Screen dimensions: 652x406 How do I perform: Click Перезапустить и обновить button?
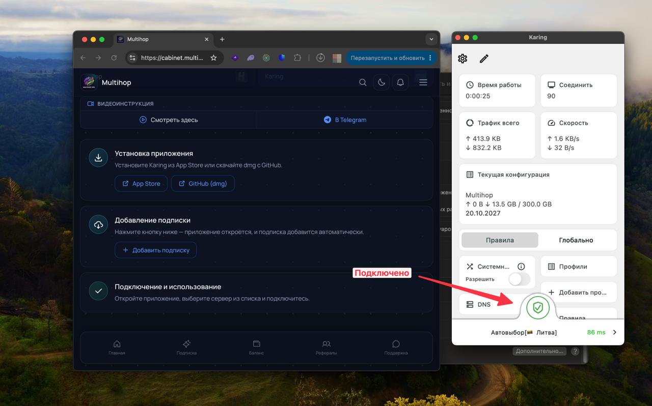388,58
